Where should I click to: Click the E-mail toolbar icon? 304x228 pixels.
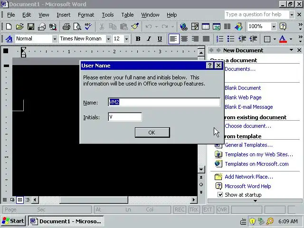coord(42,27)
